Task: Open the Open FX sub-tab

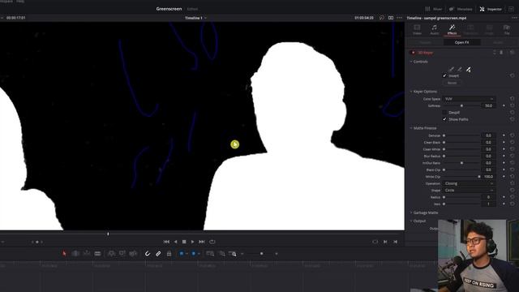Action: (x=461, y=42)
